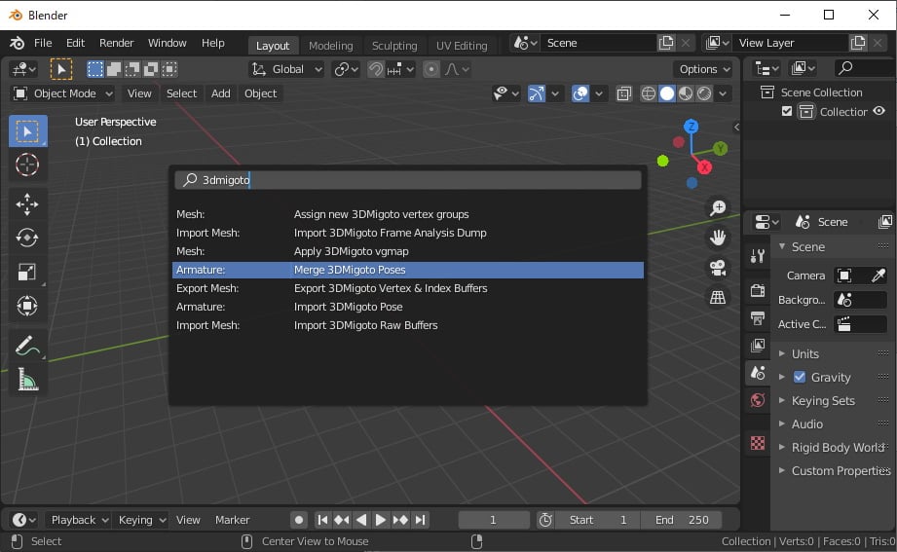The image size is (897, 552).
Task: Switch to the Modeling workspace tab
Action: (x=331, y=45)
